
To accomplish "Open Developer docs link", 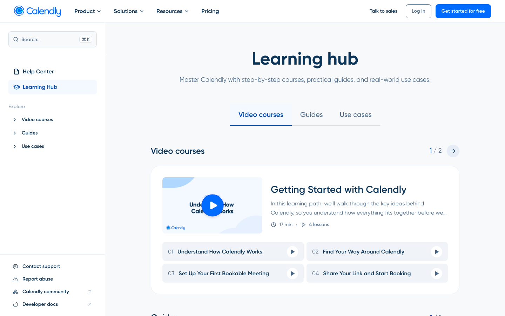I will [x=40, y=304].
